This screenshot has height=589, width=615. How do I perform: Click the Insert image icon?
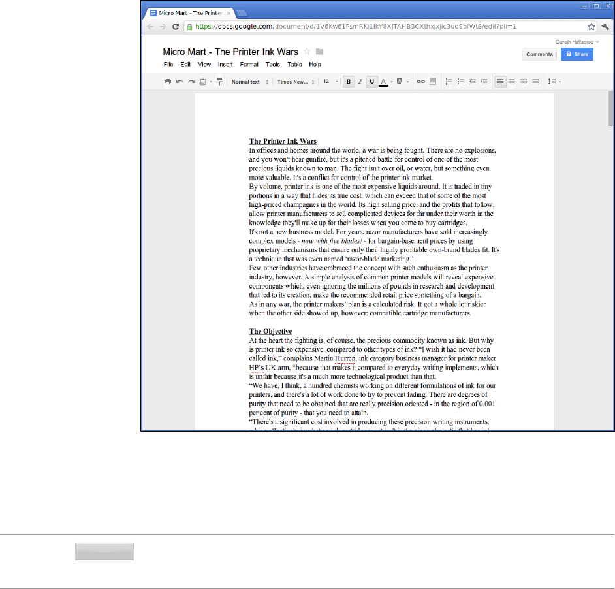coord(433,82)
